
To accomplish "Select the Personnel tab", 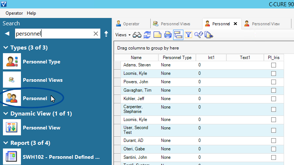I will (x=221, y=24).
